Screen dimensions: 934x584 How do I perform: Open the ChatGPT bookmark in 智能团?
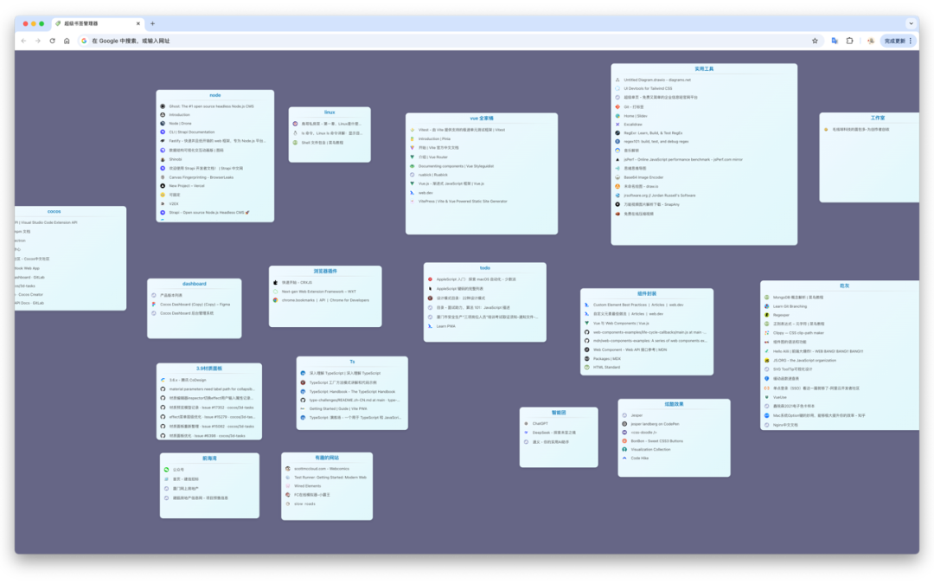541,424
